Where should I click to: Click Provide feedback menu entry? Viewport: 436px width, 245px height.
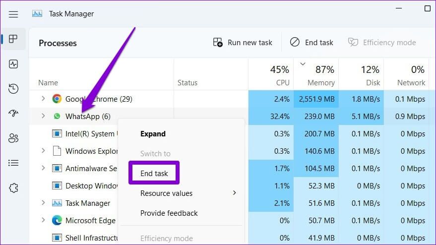[x=169, y=213]
